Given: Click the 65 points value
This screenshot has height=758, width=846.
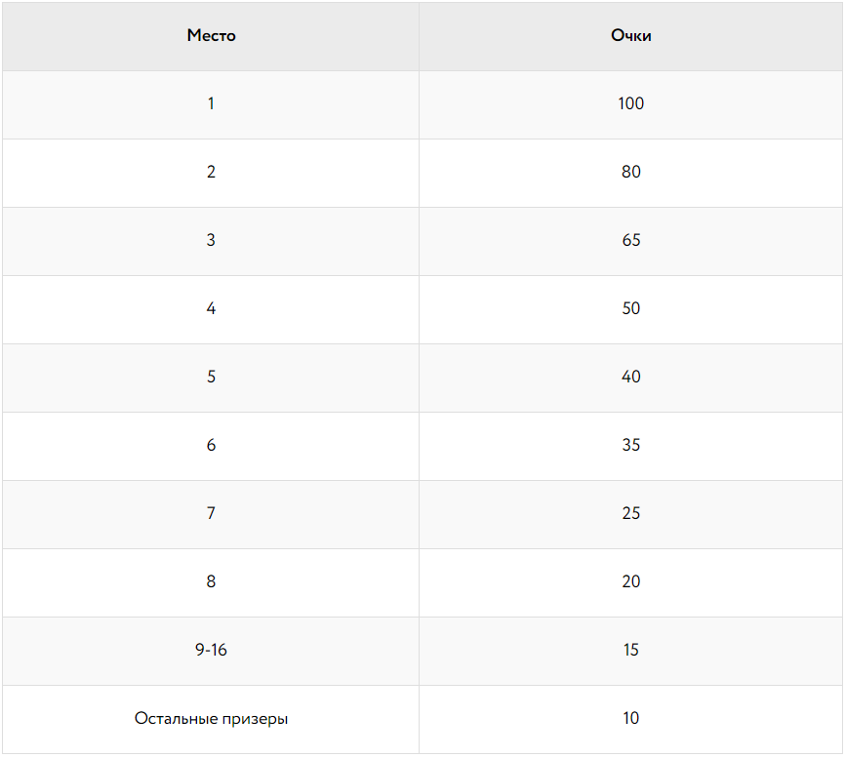Looking at the screenshot, I should coord(630,240).
